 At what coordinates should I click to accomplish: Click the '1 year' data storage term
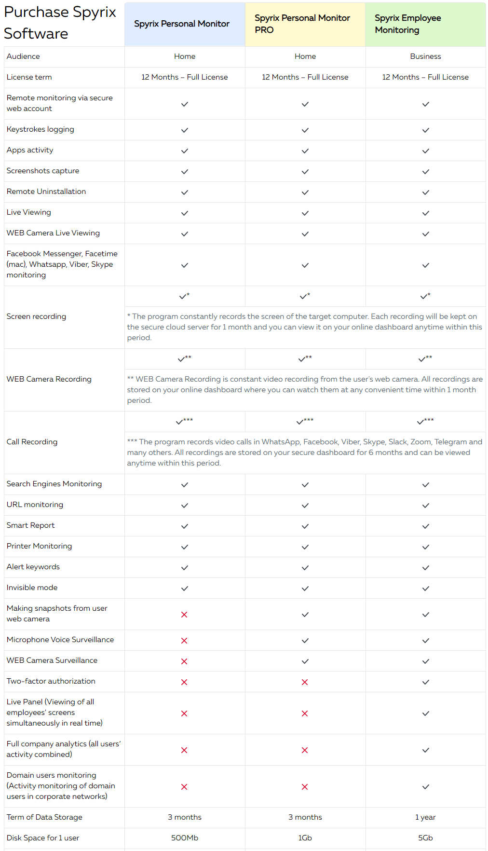[425, 817]
